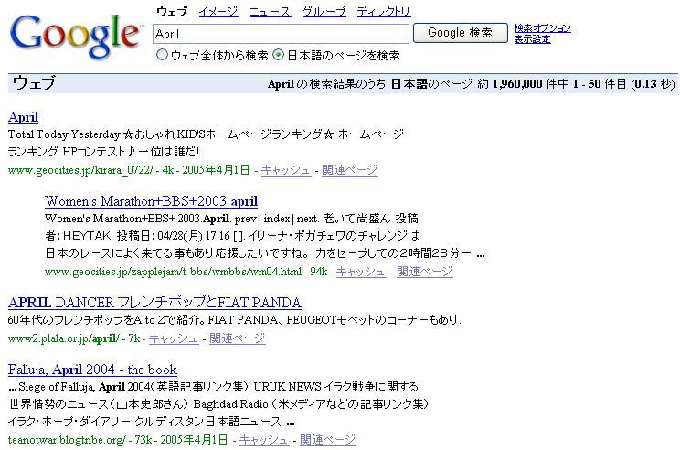680x450 pixels.
Task: Click snippet text Total Today Yesterday
Action: click(64, 134)
